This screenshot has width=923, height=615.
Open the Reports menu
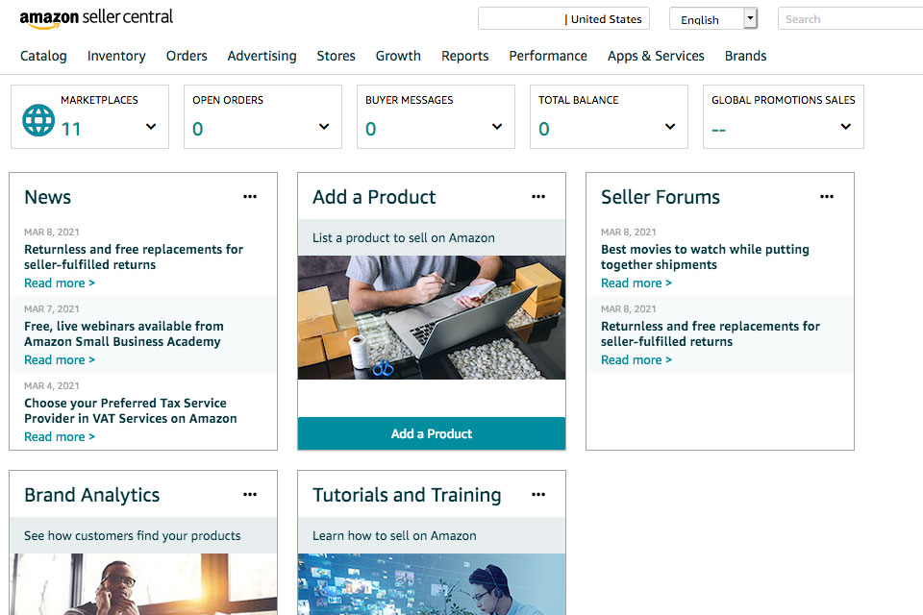tap(465, 56)
